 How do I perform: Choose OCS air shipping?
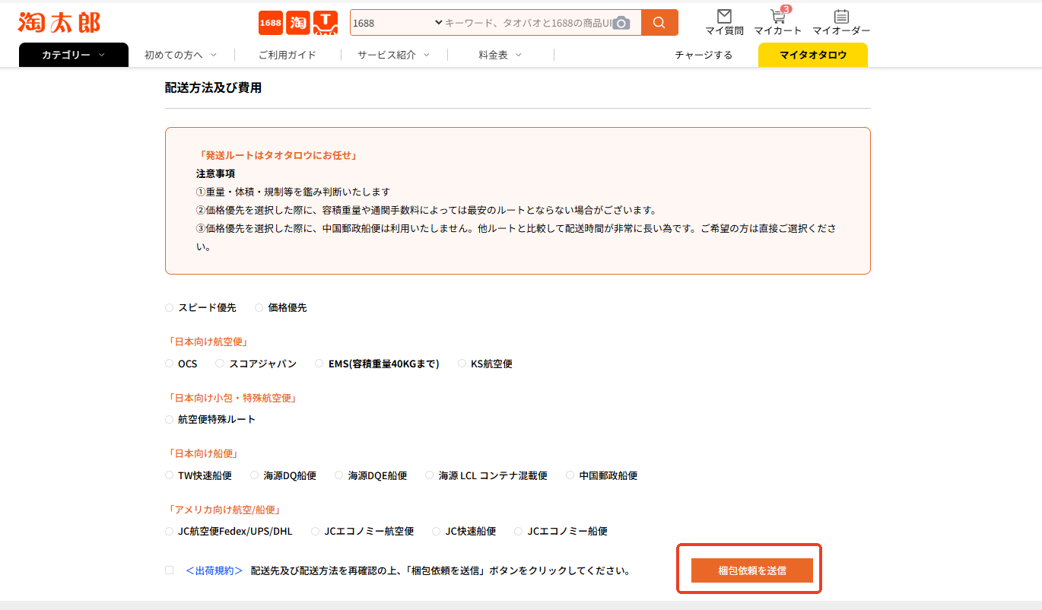[x=170, y=364]
